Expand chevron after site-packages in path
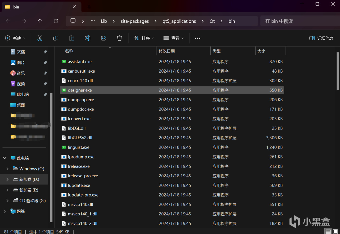Screen dimensions: 340x234 coord(156,21)
